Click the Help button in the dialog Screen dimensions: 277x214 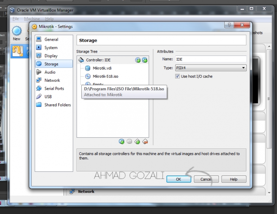click(x=233, y=179)
